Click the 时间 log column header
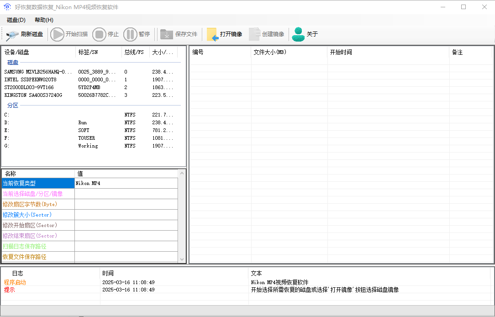The width and height of the screenshot is (495, 317). (x=174, y=273)
